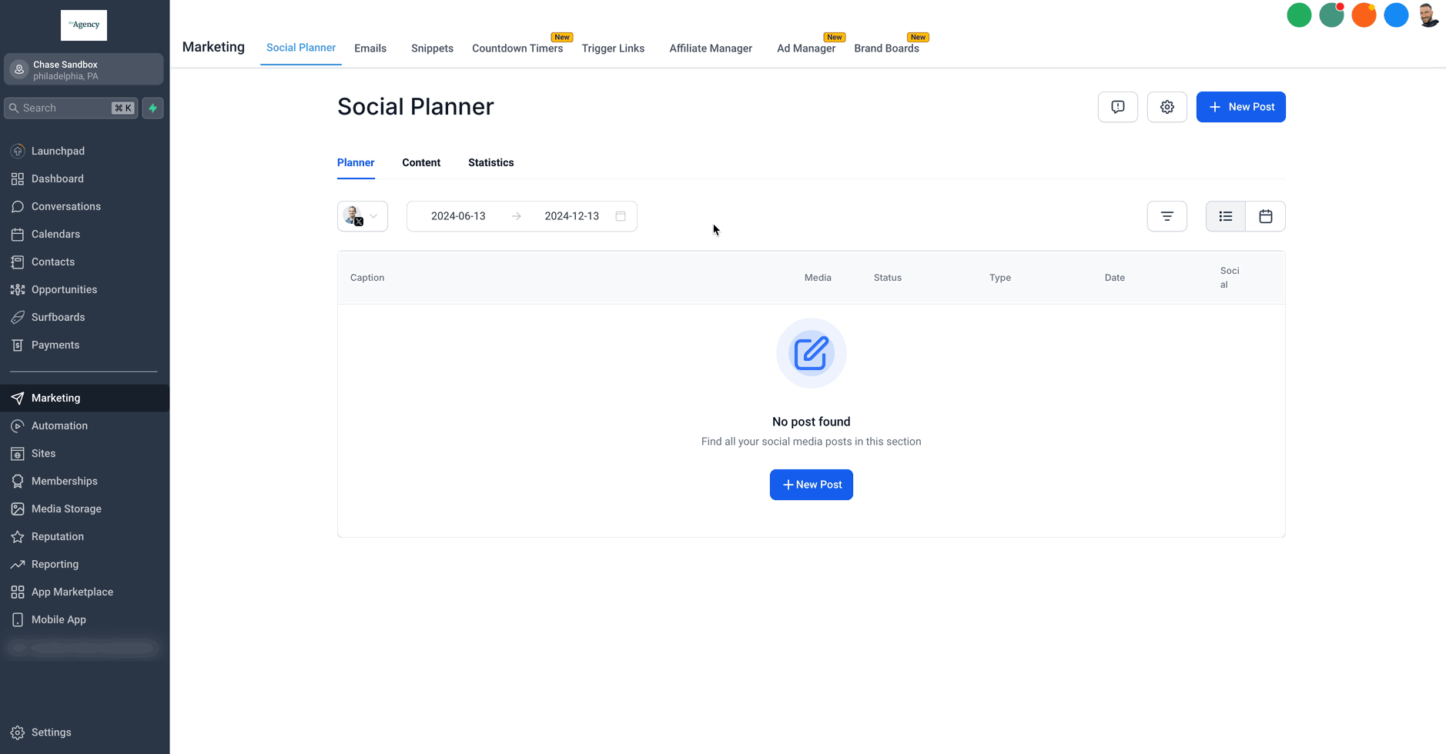
Task: Switch to list view
Action: pos(1225,216)
